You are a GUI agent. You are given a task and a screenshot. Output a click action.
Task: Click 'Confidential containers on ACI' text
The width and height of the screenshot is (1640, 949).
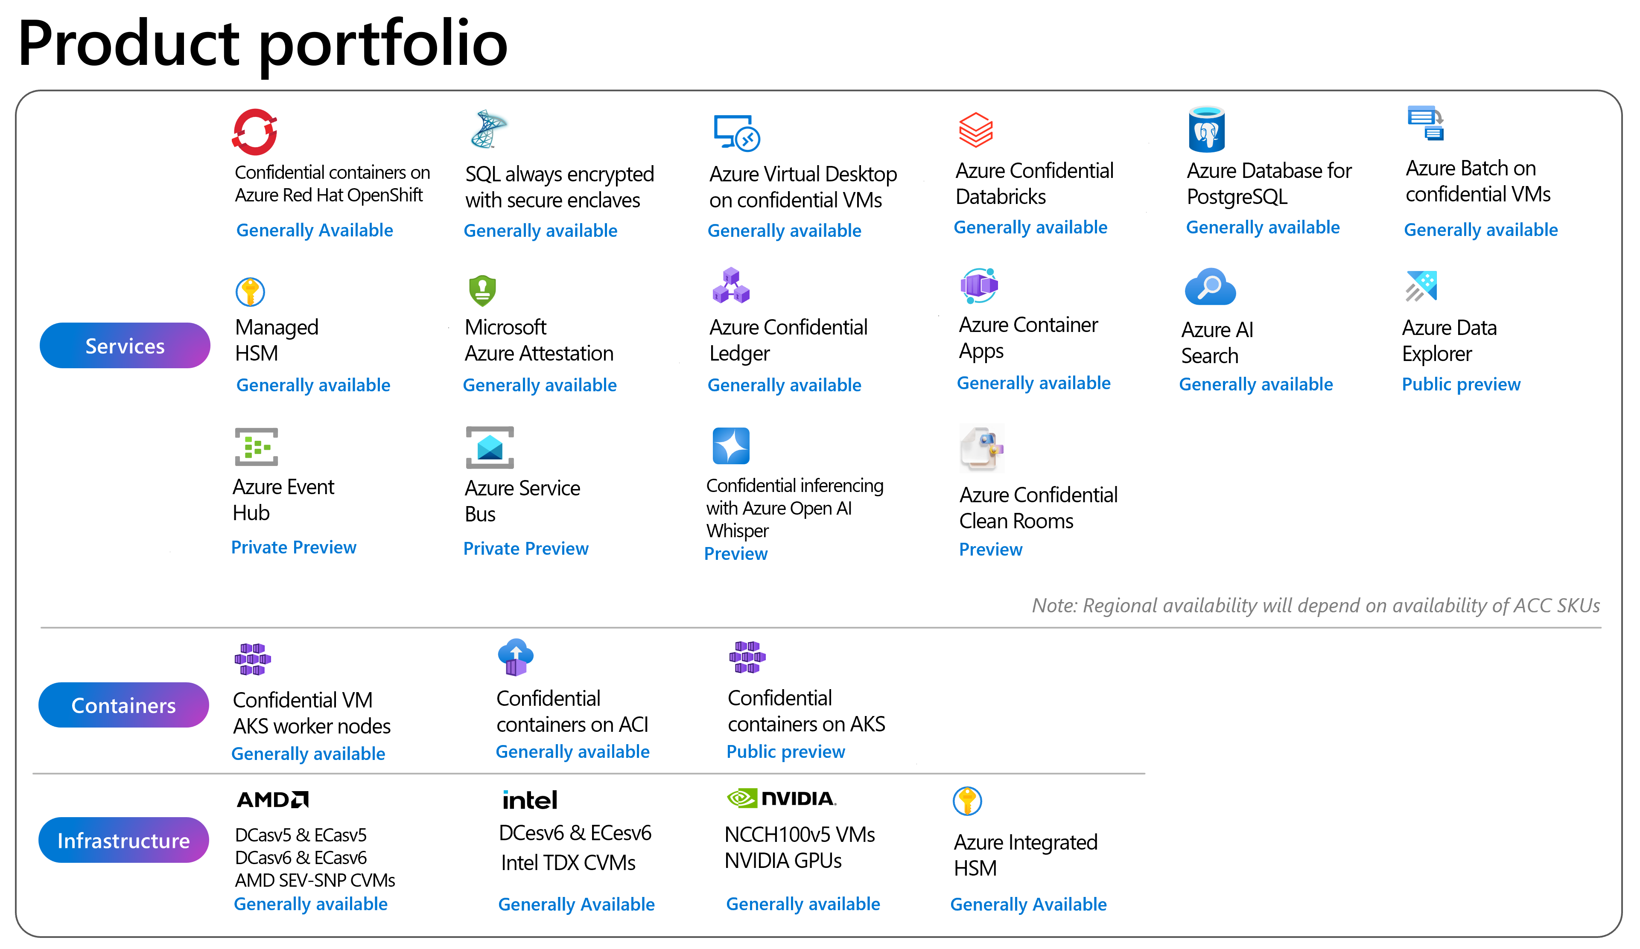click(x=572, y=712)
